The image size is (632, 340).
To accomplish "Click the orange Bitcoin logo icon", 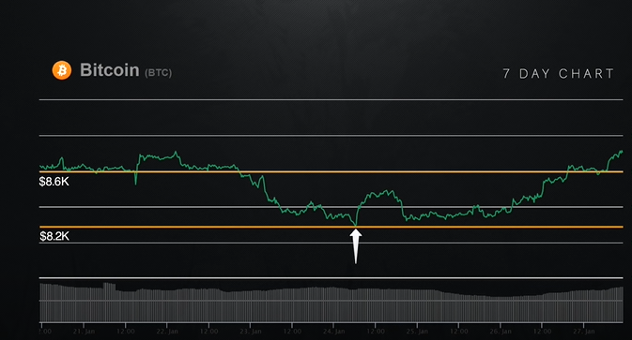I will (62, 70).
